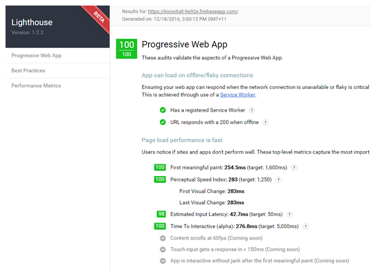382x271 pixels.
Task: Click the Last Visual Change: 283ms line
Action: click(212, 203)
